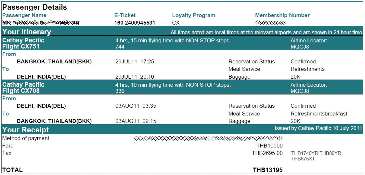Select departure time 29JUL11 17:25

pos(135,62)
